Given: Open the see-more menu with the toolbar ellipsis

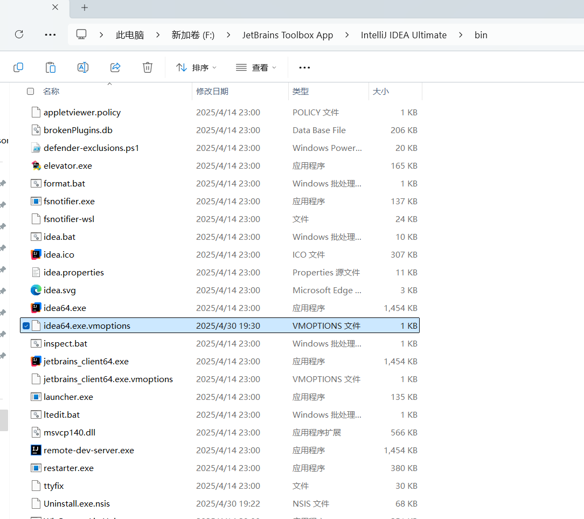Looking at the screenshot, I should [x=304, y=67].
